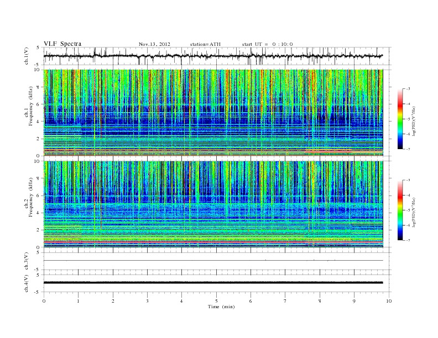The height and width of the screenshot is (338, 438).
Task: Click the ch.1 voltage waveform trace
Action: tap(213, 56)
